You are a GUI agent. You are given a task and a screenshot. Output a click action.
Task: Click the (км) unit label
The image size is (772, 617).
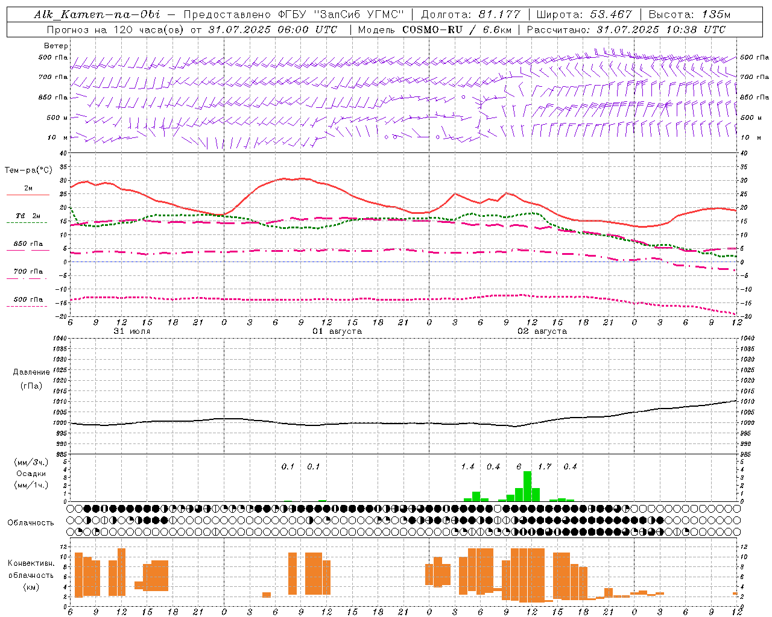click(x=31, y=587)
